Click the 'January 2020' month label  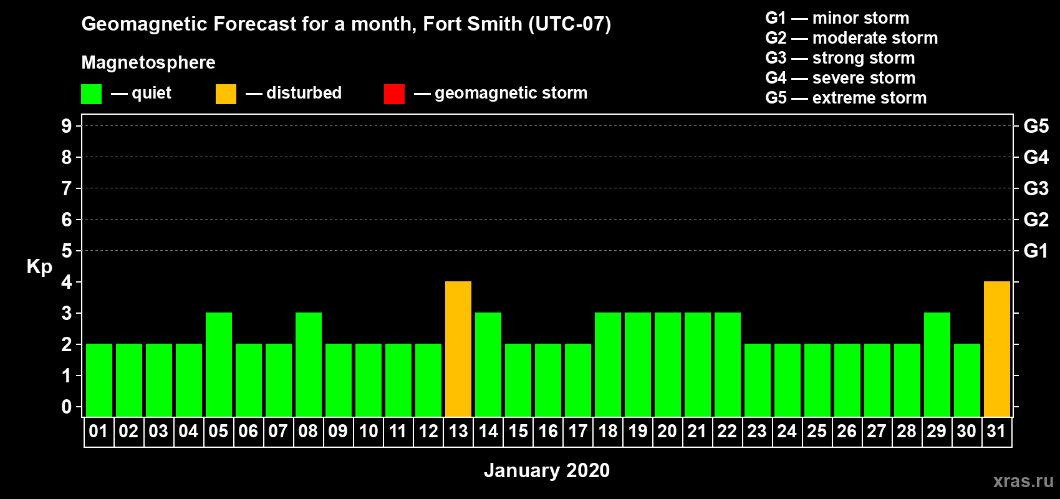547,470
